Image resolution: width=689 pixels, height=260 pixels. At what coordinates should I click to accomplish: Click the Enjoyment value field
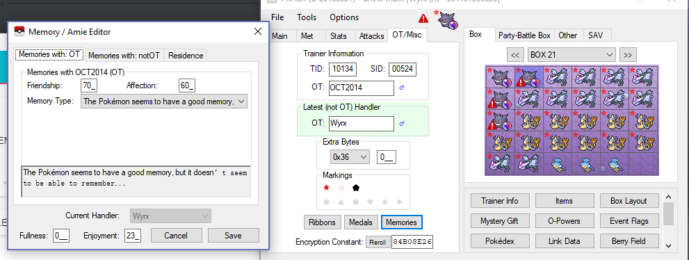click(x=132, y=236)
